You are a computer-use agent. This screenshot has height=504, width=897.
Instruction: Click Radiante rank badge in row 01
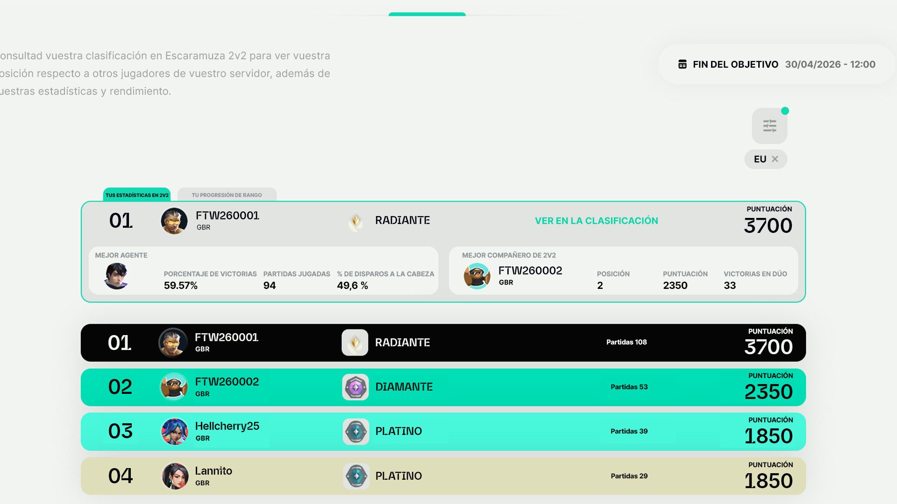click(355, 343)
